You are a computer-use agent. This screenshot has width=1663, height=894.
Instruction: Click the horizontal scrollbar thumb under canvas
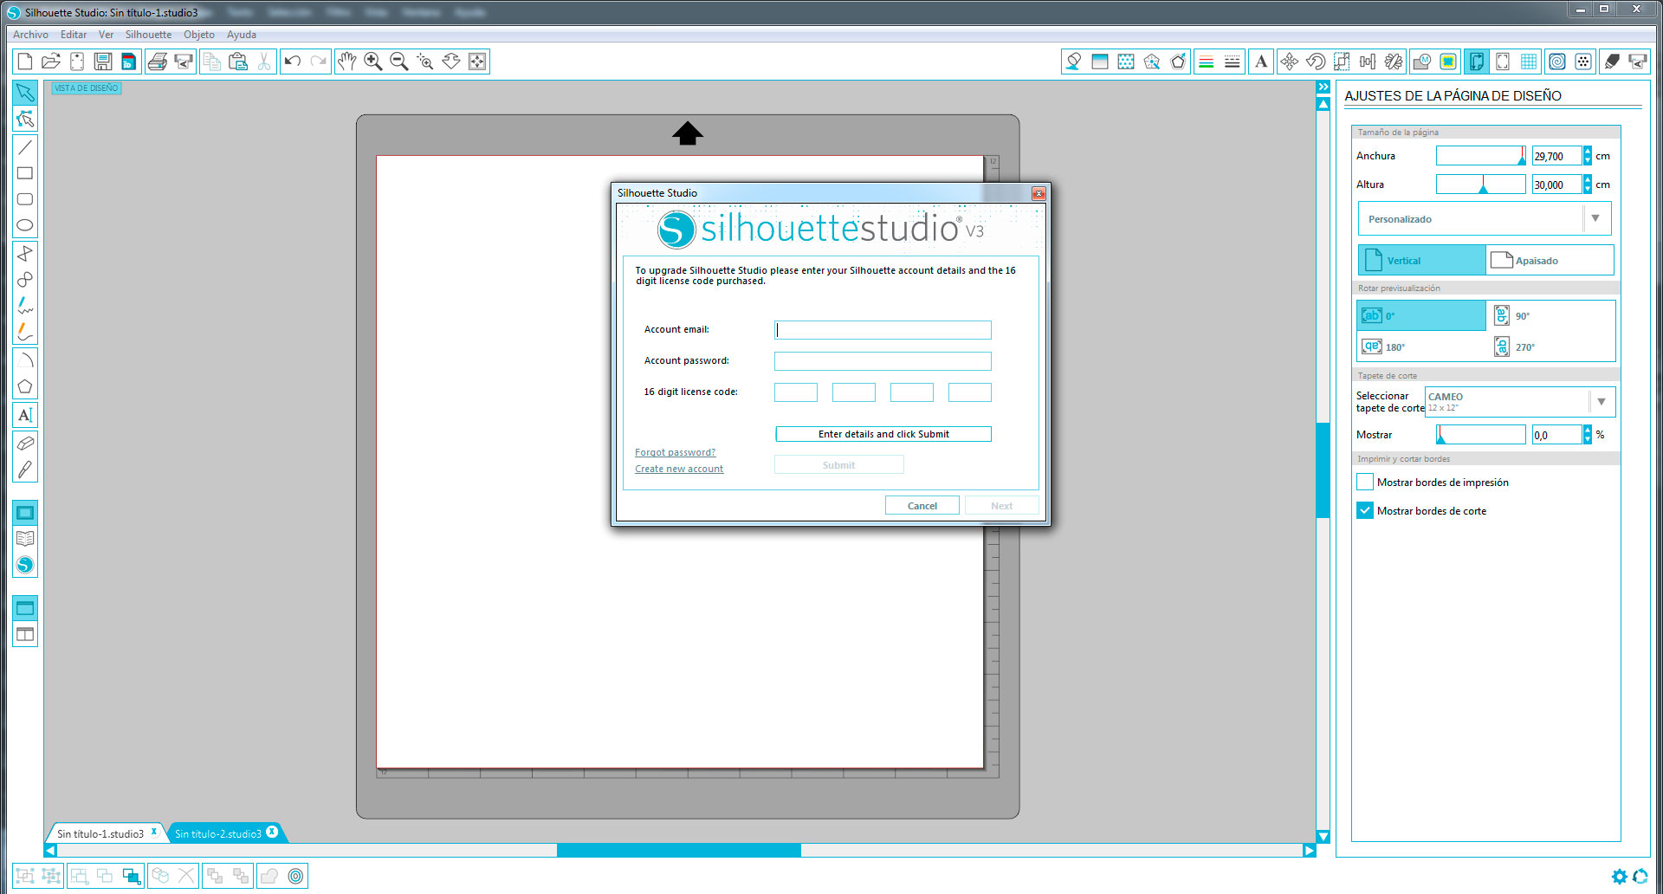[679, 851]
